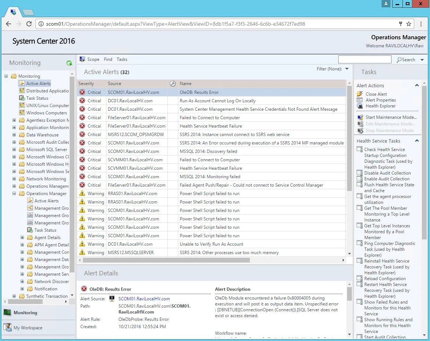
Task: Click the alert list vertical scrollbar thumb
Action: [x=349, y=138]
